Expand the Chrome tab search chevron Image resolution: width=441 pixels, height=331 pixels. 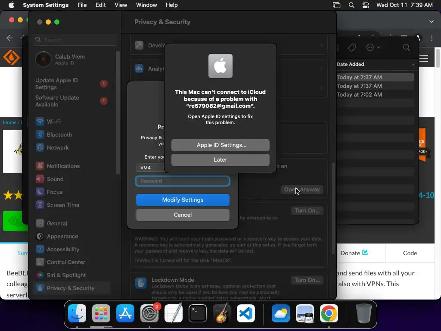point(432,22)
